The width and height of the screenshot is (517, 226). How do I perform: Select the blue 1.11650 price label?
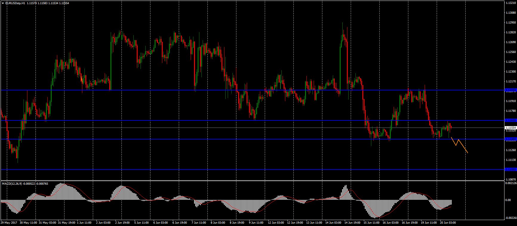point(510,120)
